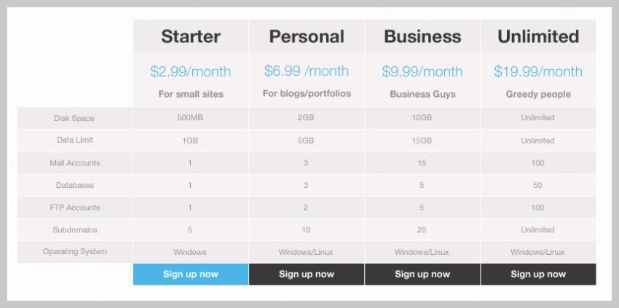Select the Databases row label
This screenshot has width=619, height=308.
click(74, 186)
